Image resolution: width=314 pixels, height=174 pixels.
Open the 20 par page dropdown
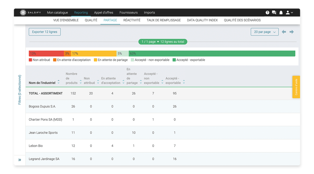(265, 32)
